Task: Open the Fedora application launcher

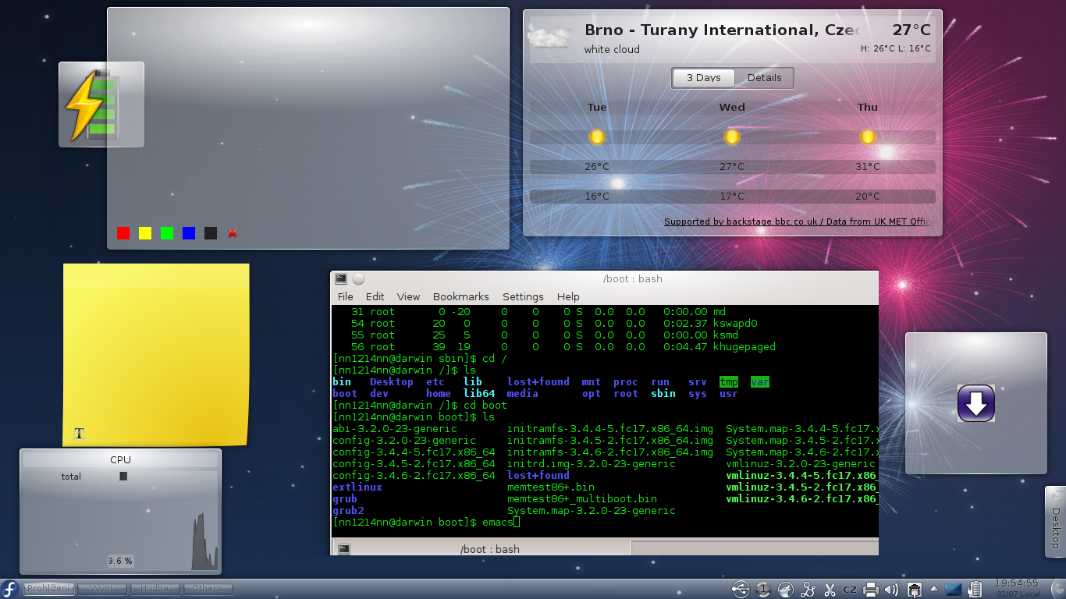Action: (10, 589)
